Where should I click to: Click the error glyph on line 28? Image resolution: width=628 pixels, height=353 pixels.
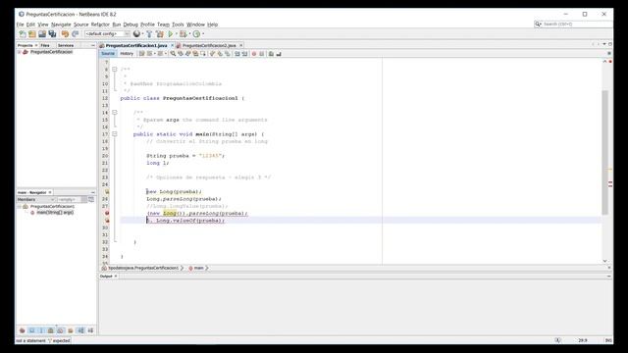click(107, 214)
